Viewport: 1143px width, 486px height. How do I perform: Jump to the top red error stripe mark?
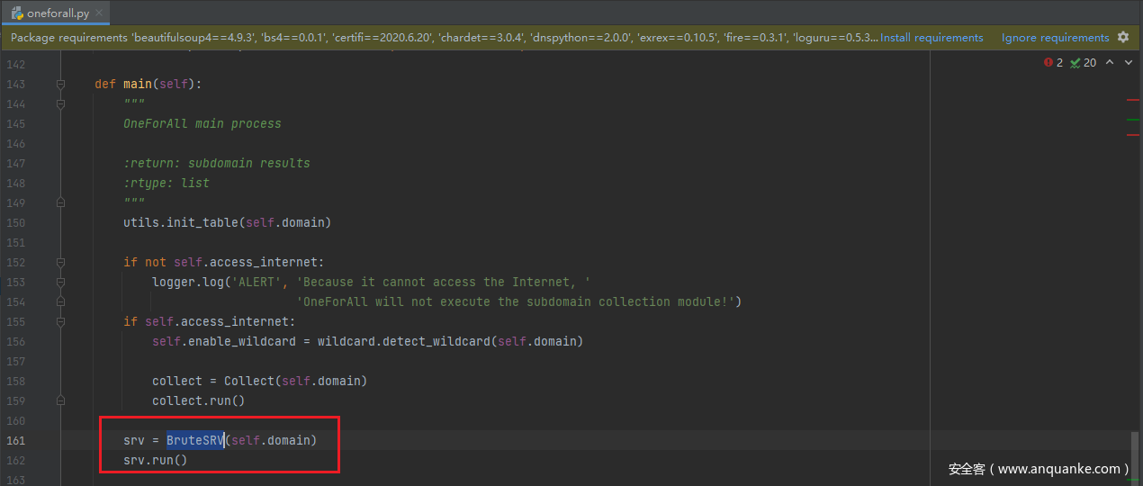click(x=1132, y=100)
